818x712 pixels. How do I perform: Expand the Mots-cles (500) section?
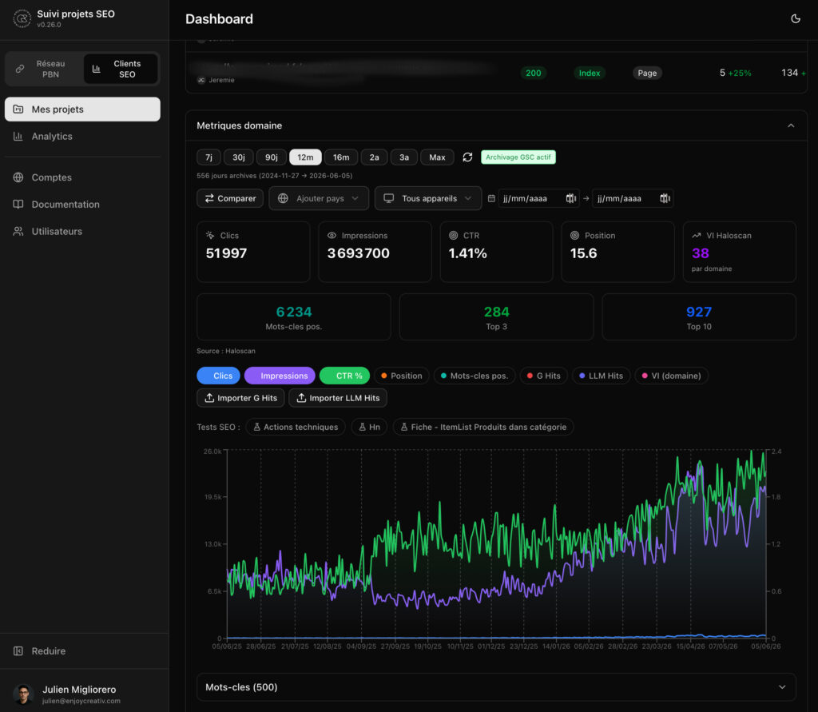pos(496,687)
